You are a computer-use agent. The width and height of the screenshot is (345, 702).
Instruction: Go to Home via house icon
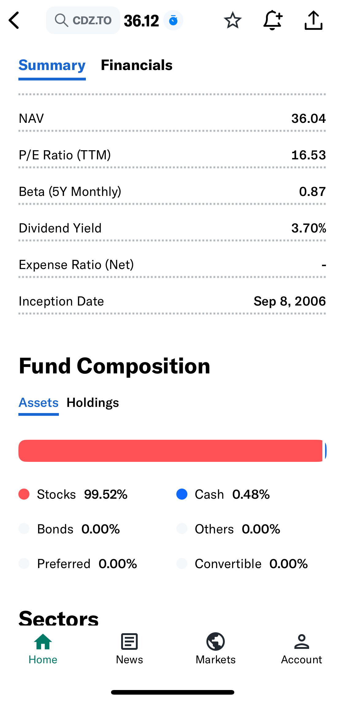tap(43, 649)
